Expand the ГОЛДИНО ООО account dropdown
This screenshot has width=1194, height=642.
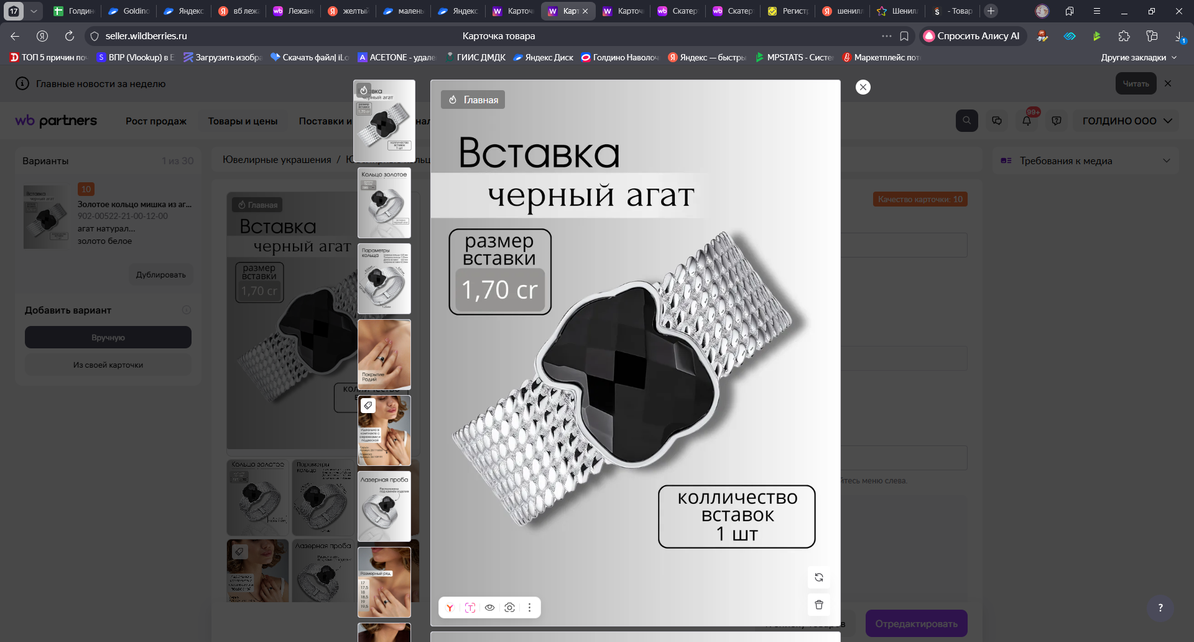1126,121
